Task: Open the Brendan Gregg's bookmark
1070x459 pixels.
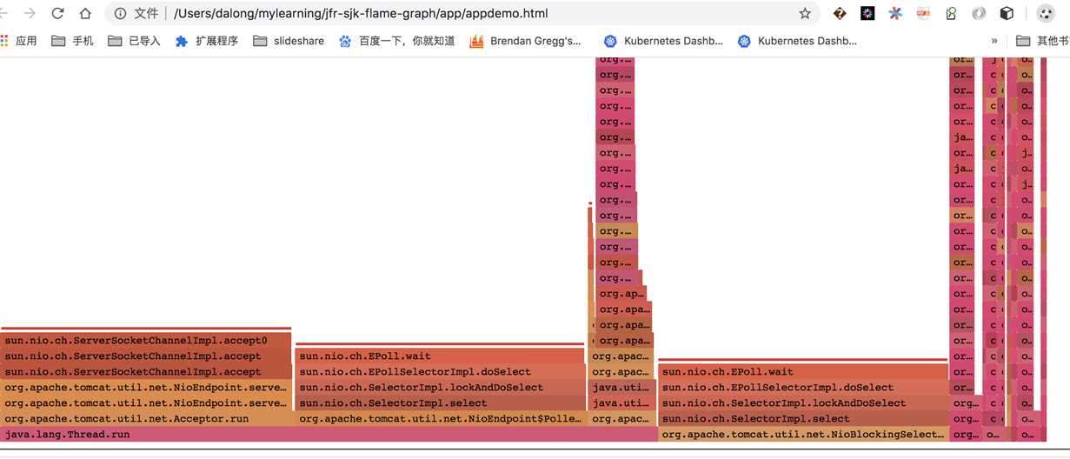Action: pos(526,41)
